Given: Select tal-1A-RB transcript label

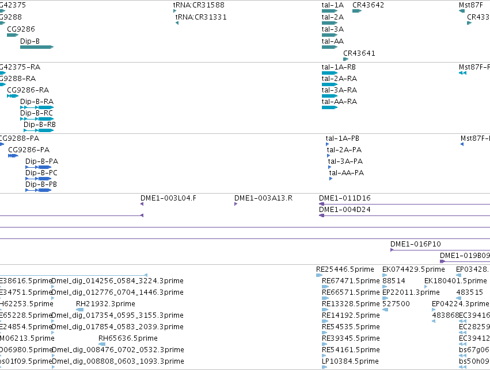Looking at the screenshot, I should (339, 67).
